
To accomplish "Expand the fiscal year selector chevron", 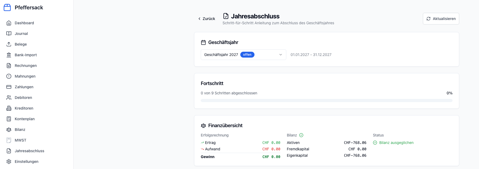I will [281, 55].
